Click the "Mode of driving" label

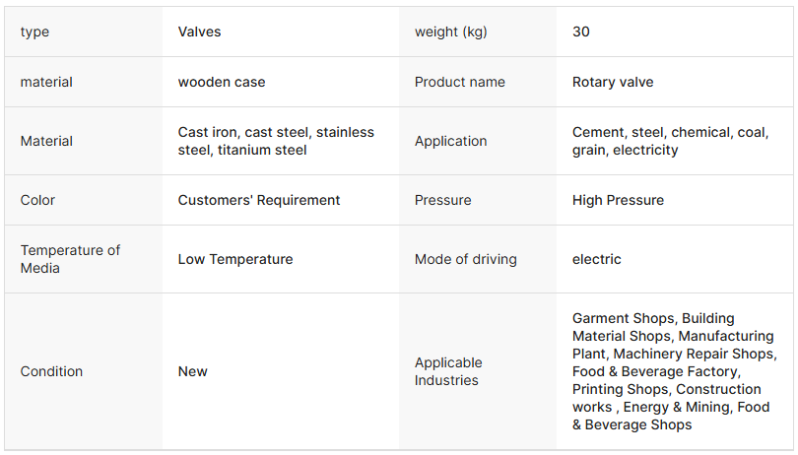[x=465, y=259]
